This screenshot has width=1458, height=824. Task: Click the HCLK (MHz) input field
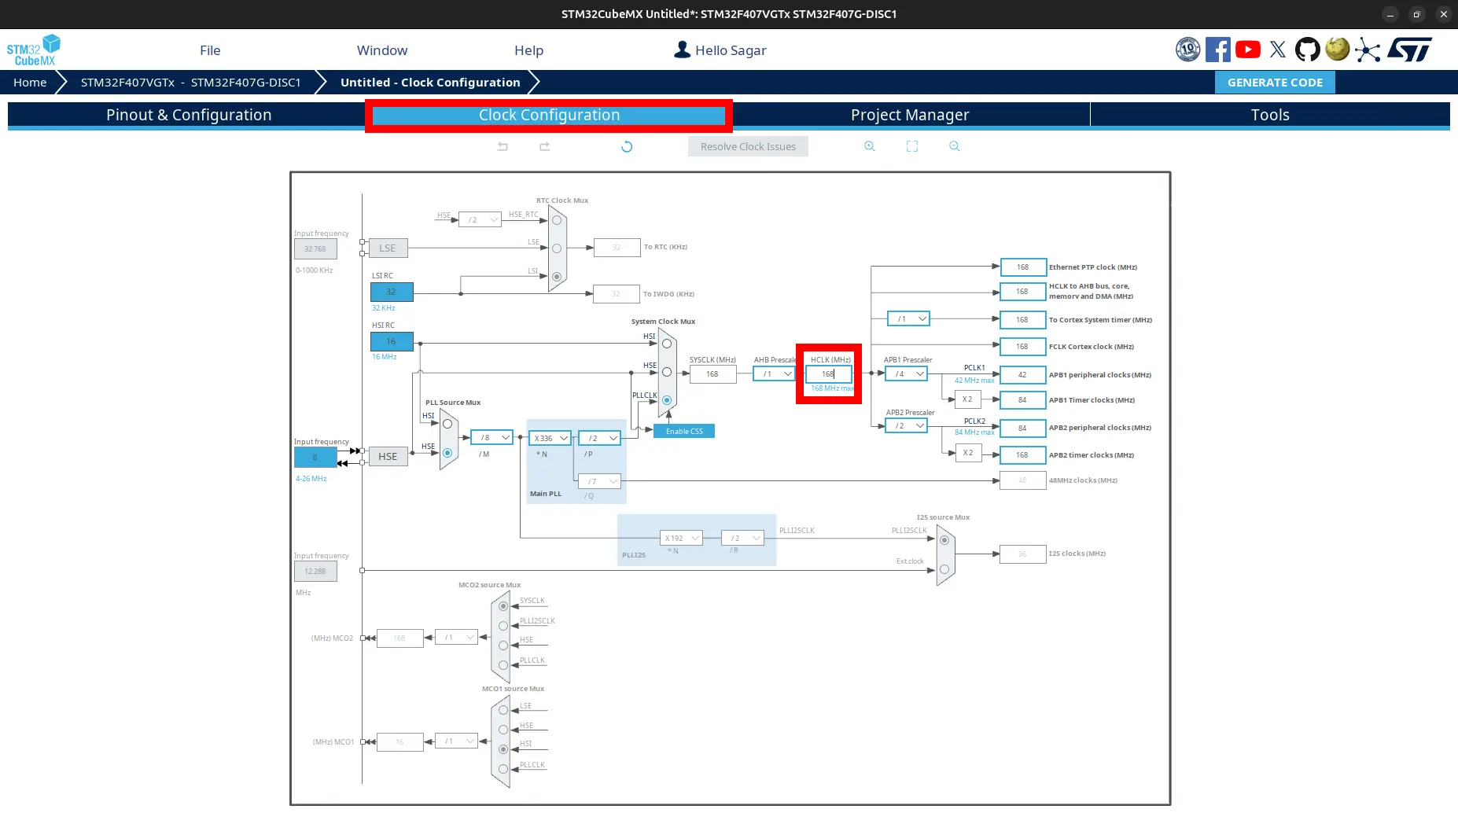click(828, 374)
